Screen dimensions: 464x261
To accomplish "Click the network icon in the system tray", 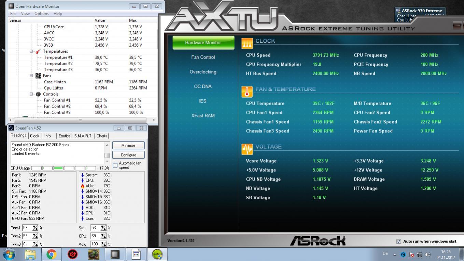I will click(x=420, y=255).
